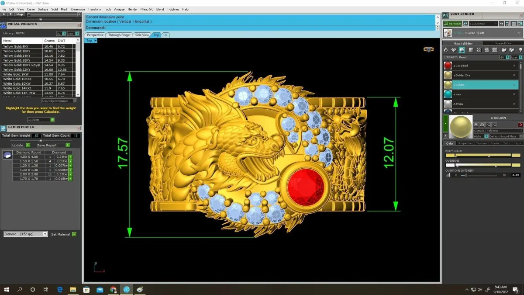Screen dimensions: 524x295
Task: Open the 1200x900 render size dropdown
Action: pyautogui.click(x=483, y=24)
